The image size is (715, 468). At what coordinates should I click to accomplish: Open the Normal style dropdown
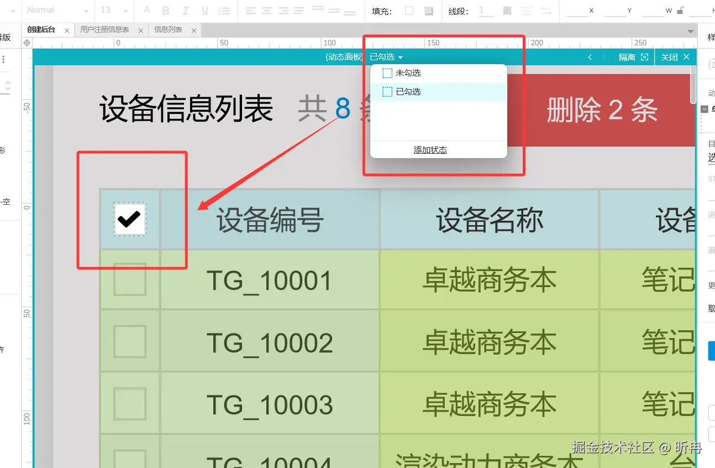(57, 11)
